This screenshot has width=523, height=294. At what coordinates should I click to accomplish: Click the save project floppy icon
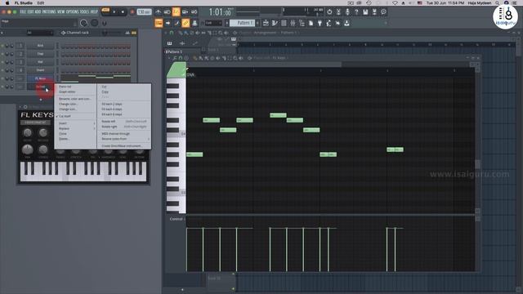[365, 12]
